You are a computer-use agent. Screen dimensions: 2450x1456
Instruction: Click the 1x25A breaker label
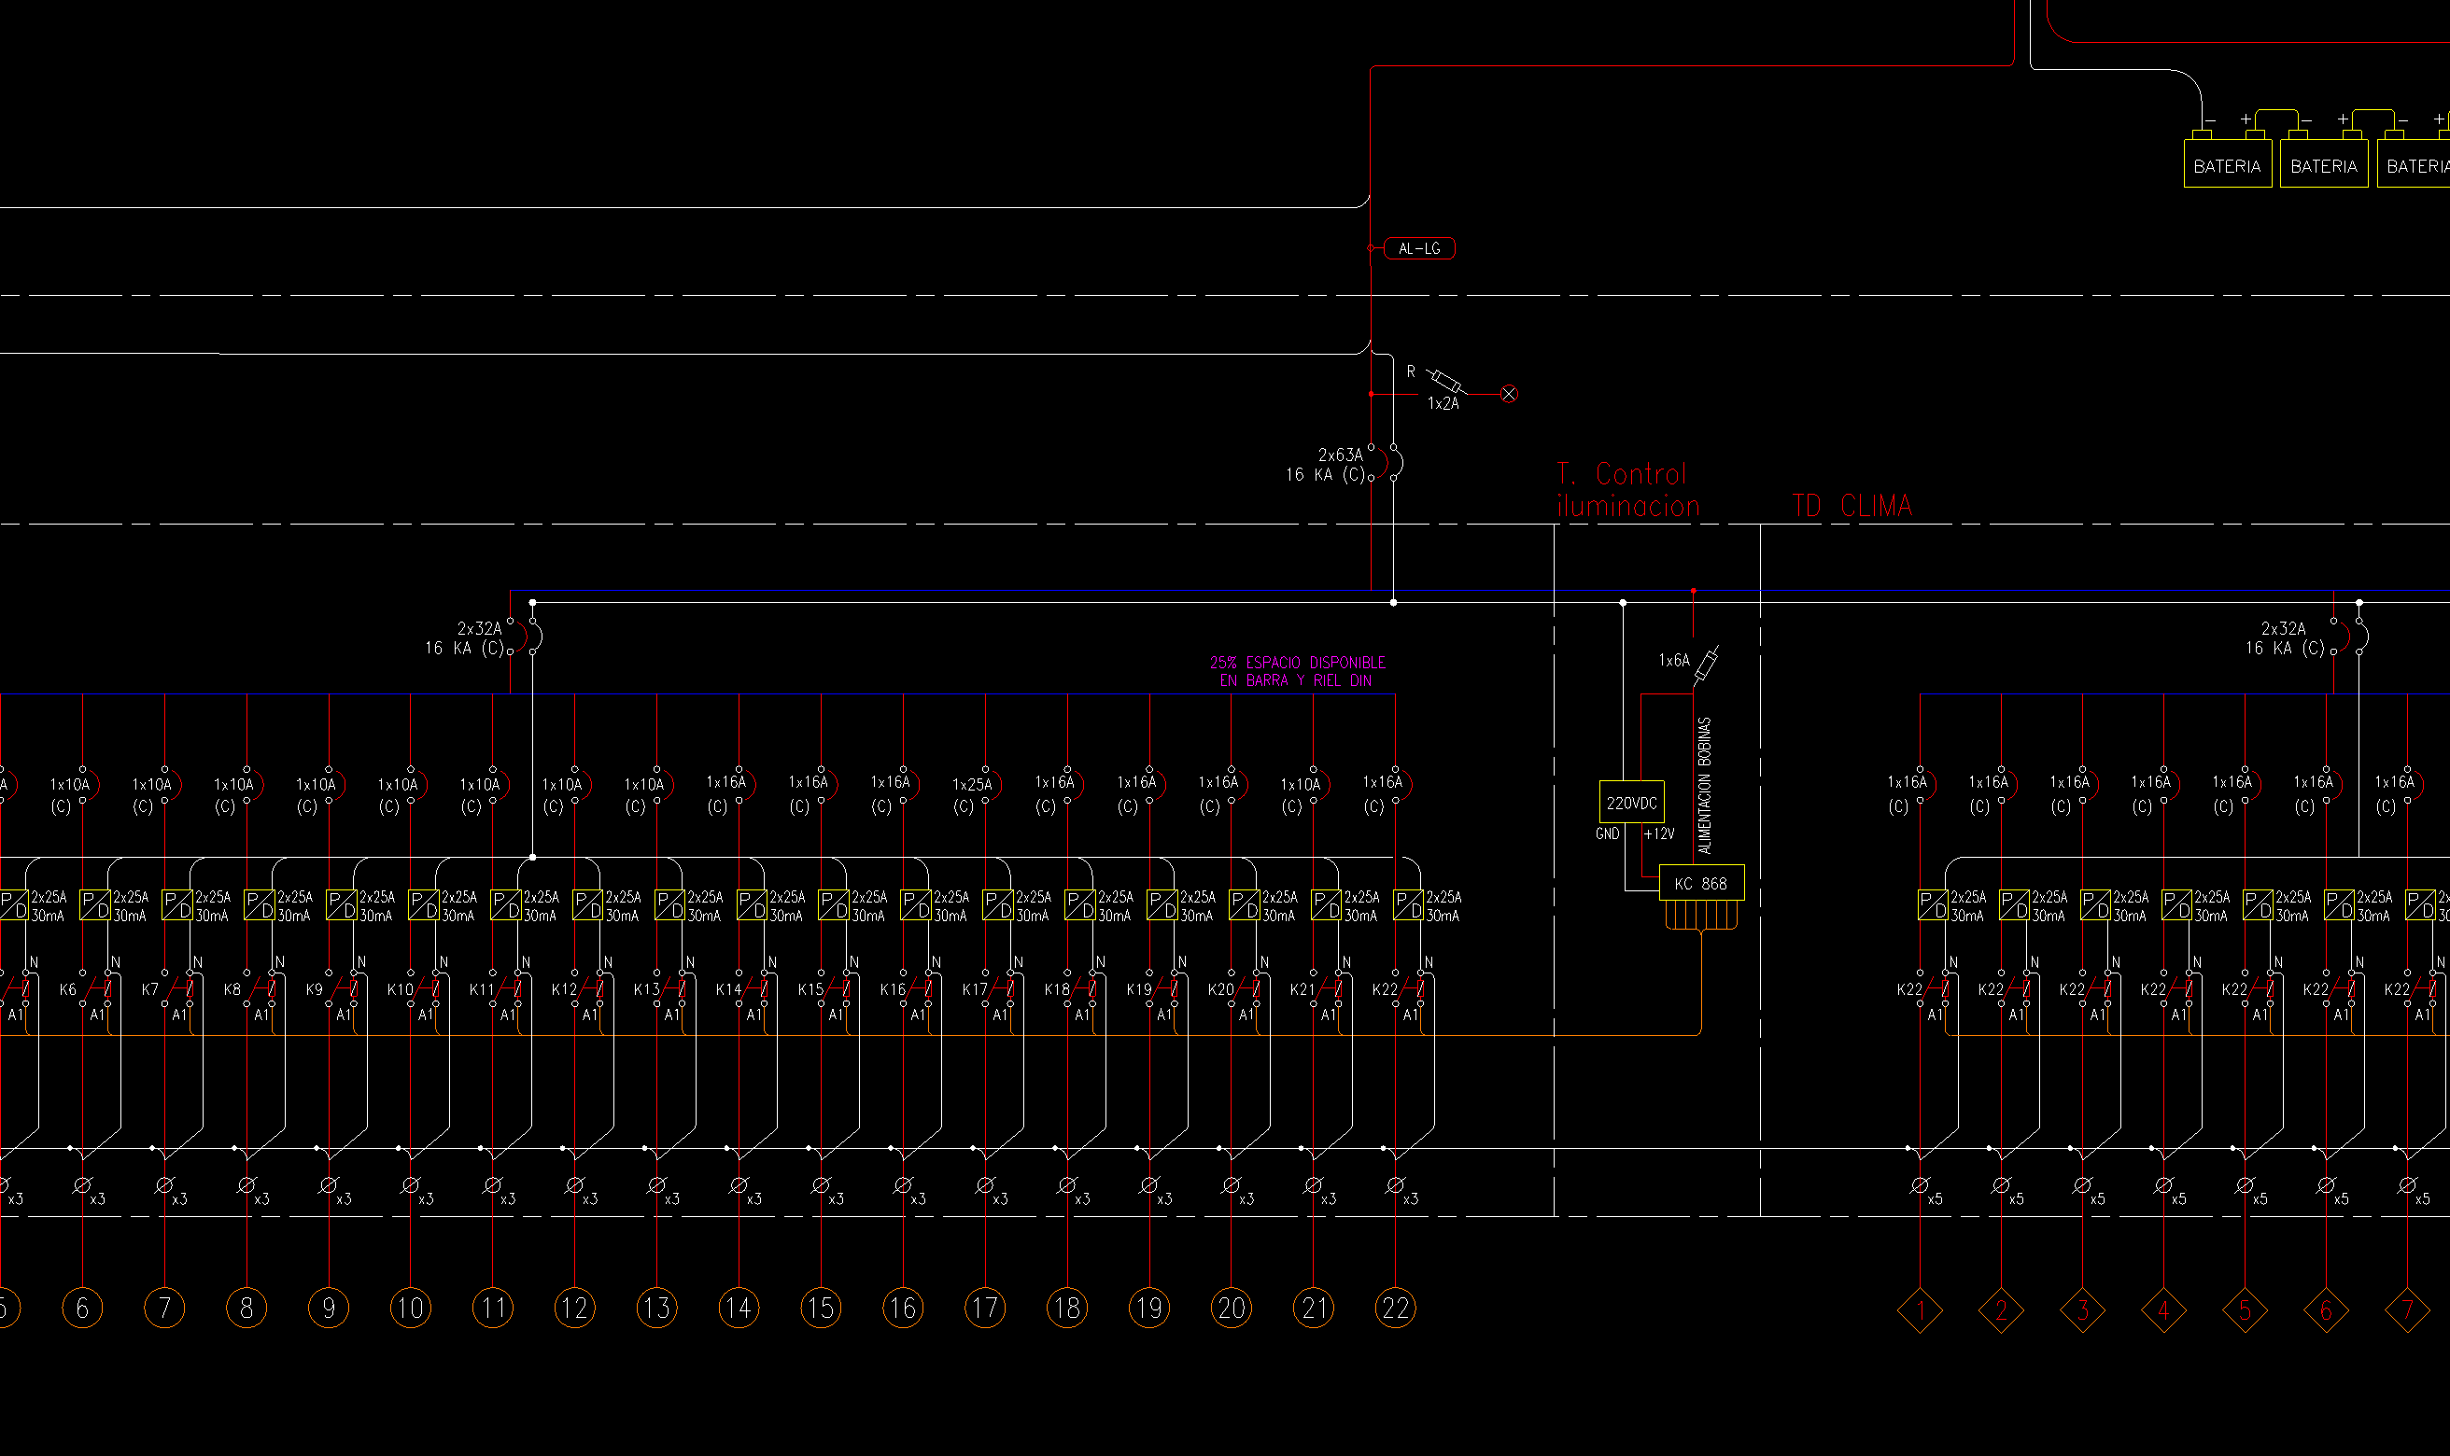pyautogui.click(x=971, y=785)
